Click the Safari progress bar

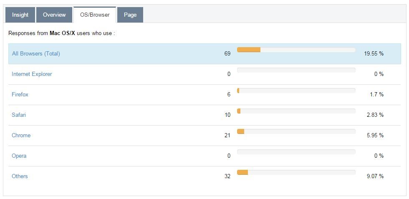pyautogui.click(x=296, y=111)
